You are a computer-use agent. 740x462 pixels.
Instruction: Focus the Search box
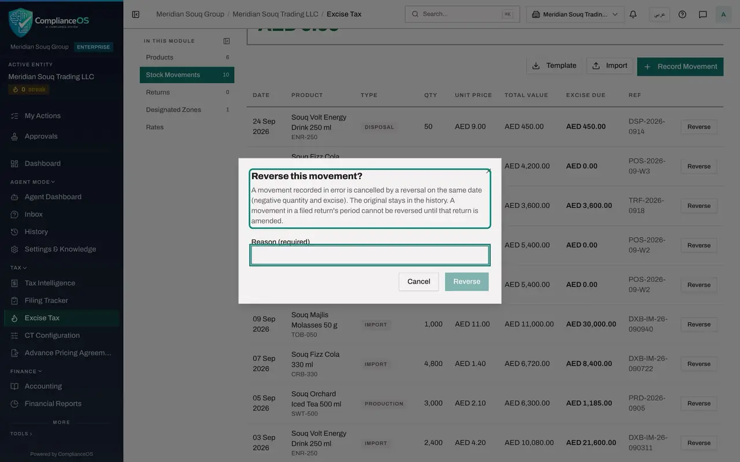(462, 14)
